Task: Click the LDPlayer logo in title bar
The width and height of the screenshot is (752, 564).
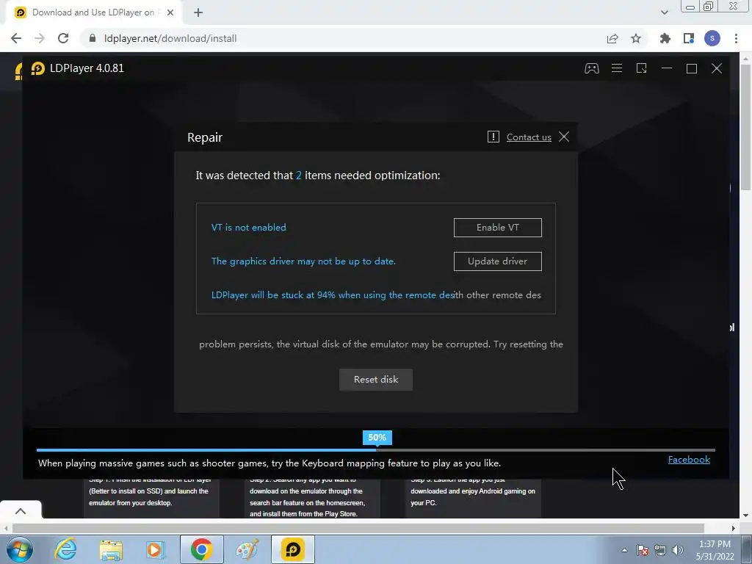Action: [38, 68]
